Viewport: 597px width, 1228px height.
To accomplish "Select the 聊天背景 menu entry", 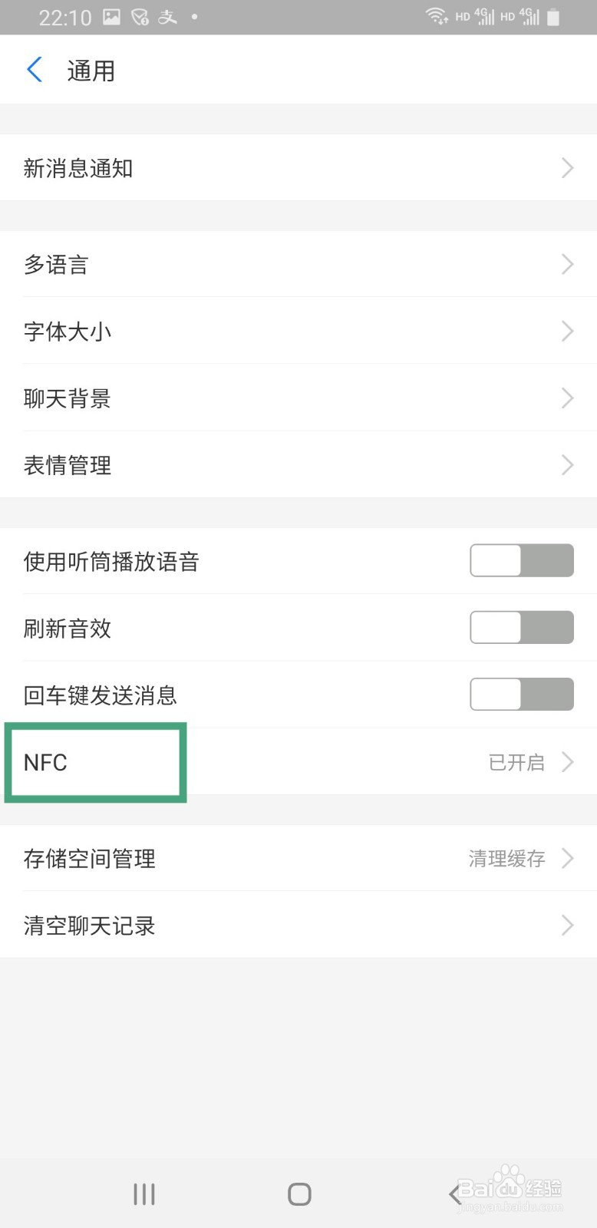I will (x=68, y=398).
